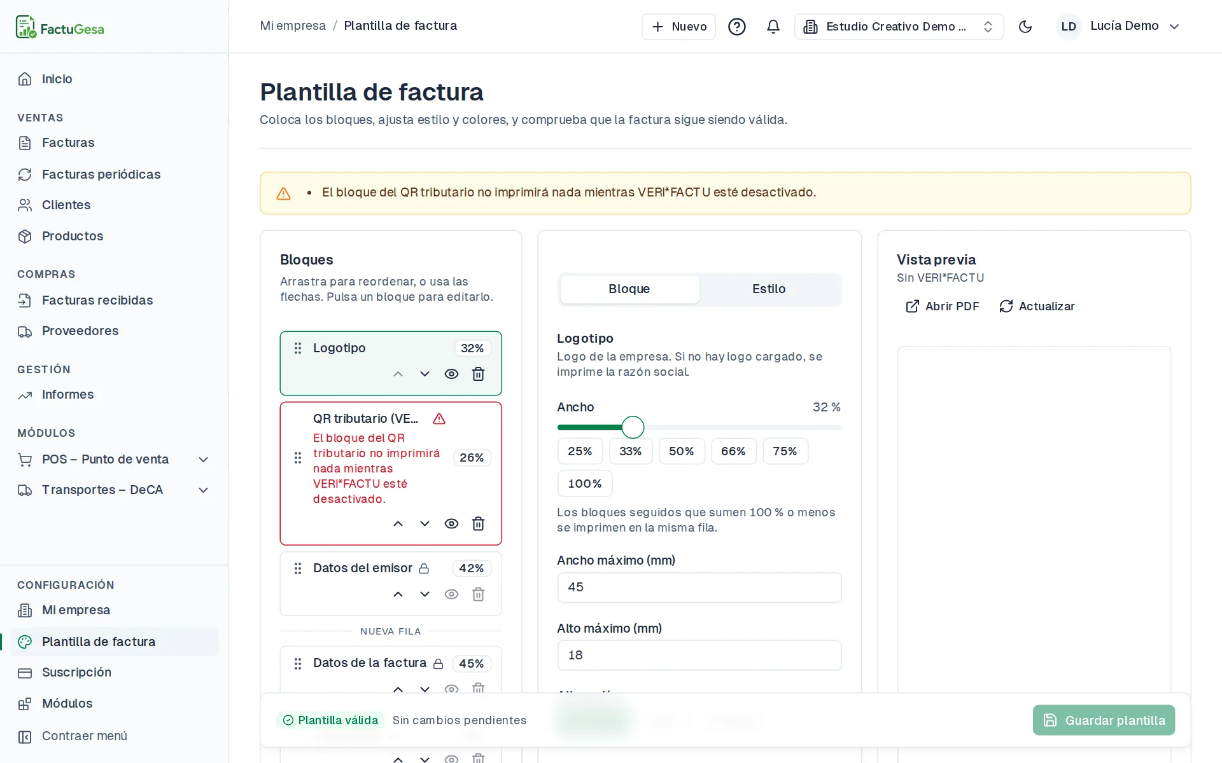Open the Nuevo creation menu
The image size is (1222, 763).
tap(678, 27)
